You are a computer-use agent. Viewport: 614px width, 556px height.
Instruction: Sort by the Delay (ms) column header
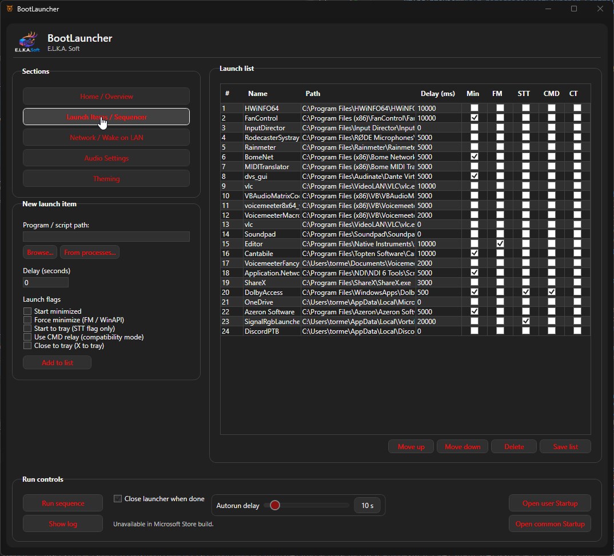[x=438, y=94]
